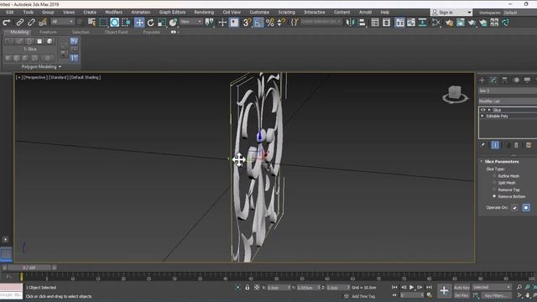Toggle Scene Explorer icon
This screenshot has width=537, height=302.
375,23
